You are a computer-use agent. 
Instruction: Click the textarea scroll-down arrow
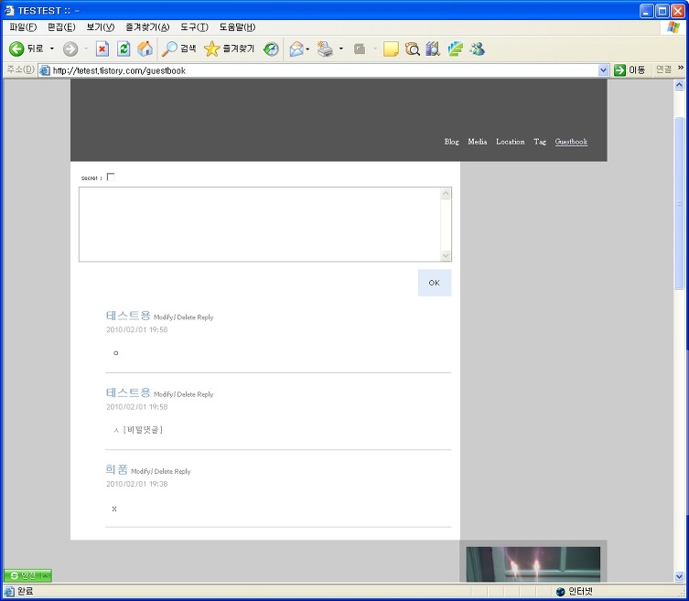[x=446, y=255]
